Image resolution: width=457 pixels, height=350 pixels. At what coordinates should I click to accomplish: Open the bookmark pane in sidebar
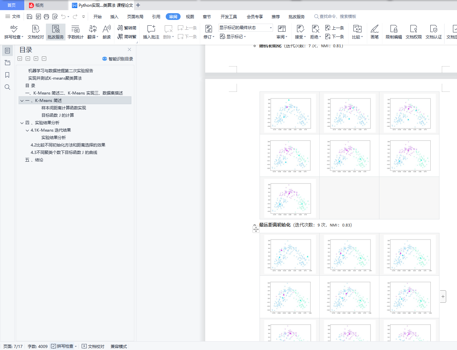pos(7,75)
